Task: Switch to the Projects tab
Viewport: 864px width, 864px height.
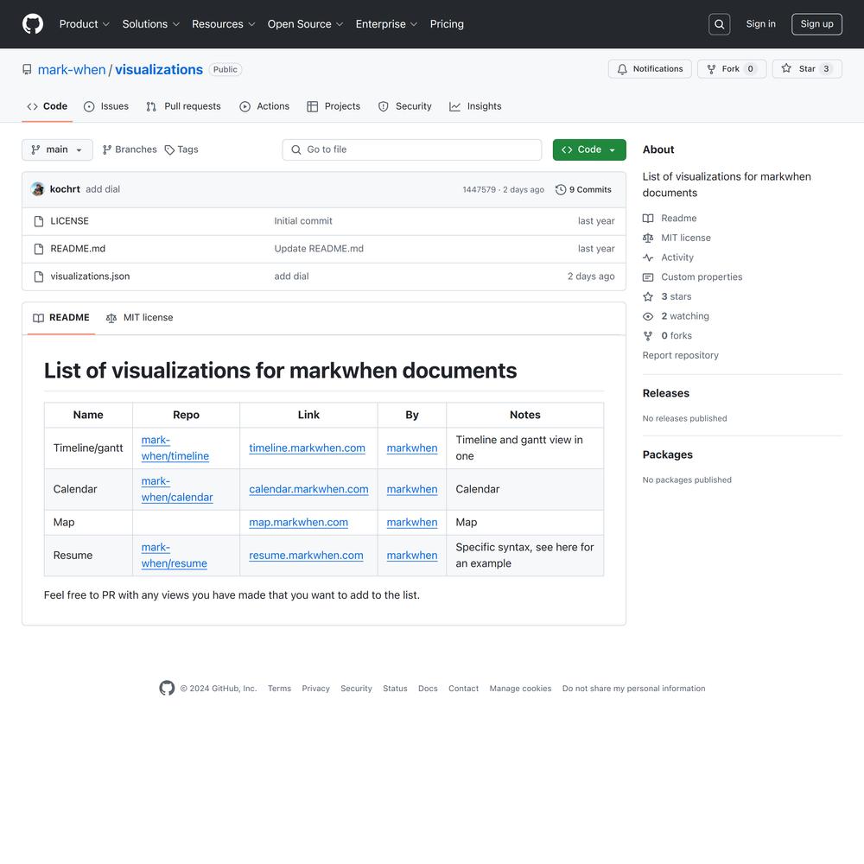Action: [334, 106]
